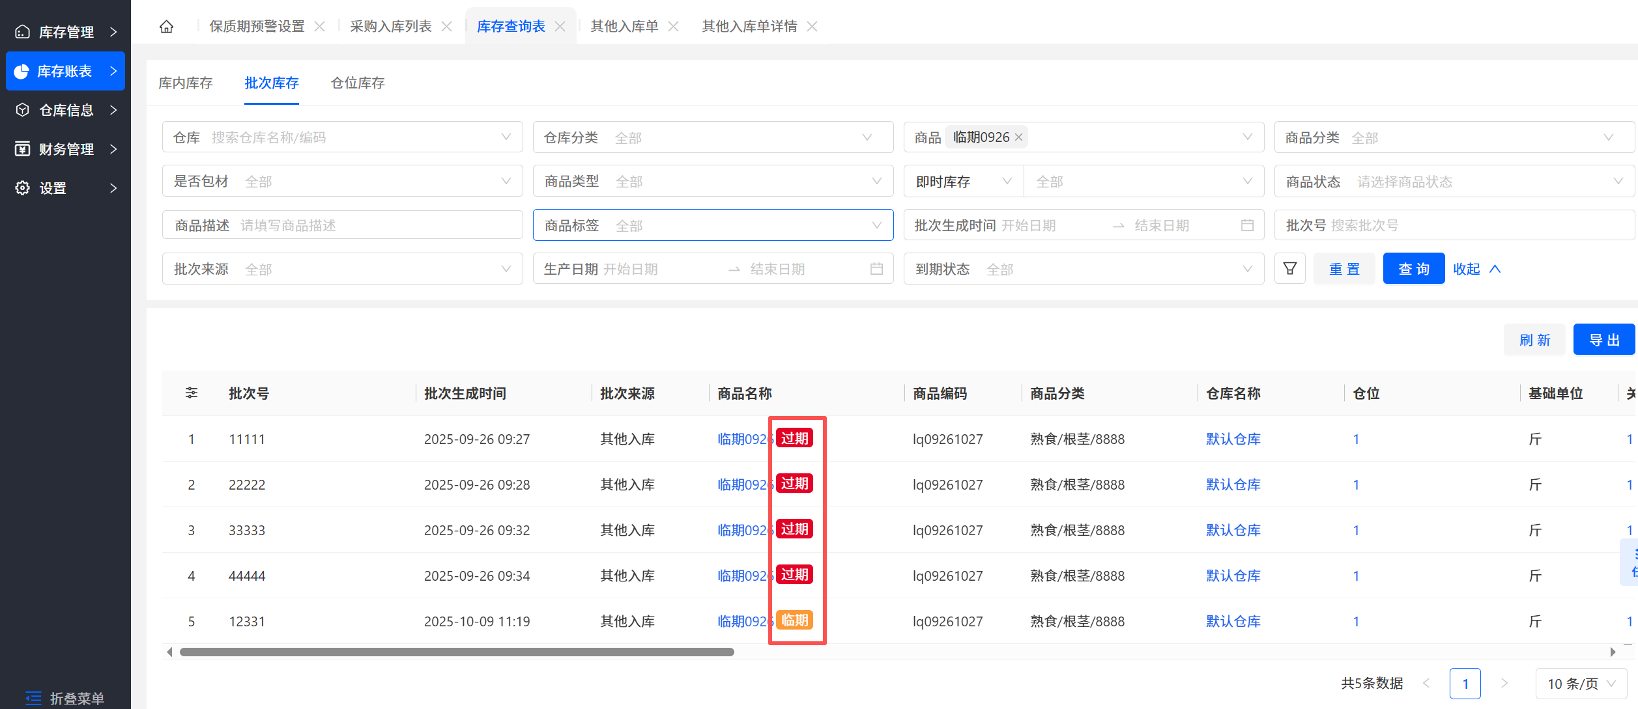Image resolution: width=1638 pixels, height=709 pixels.
Task: Click the funnel filter icon button
Action: pos(1289,269)
